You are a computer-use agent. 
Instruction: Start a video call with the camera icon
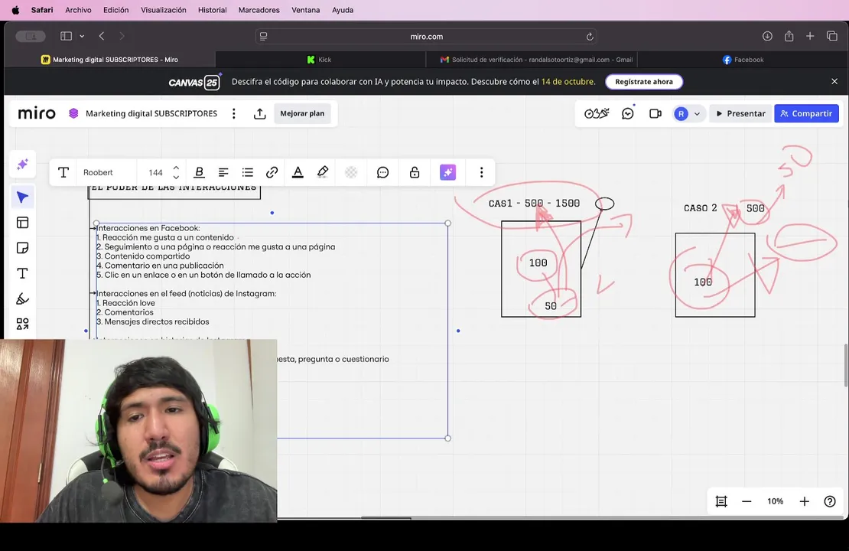tap(655, 113)
